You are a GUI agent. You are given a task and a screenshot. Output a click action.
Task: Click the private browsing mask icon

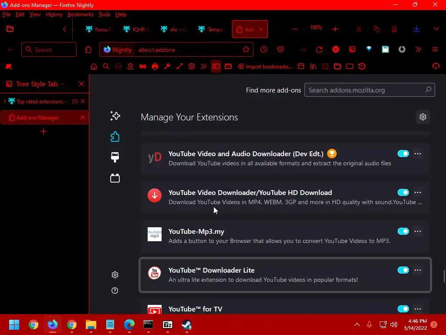142,66
